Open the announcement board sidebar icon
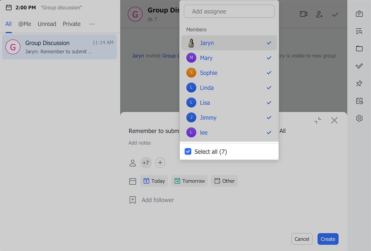The image size is (371, 251). (x=359, y=14)
